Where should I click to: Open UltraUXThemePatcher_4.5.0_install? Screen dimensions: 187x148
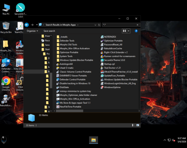tap(119, 72)
